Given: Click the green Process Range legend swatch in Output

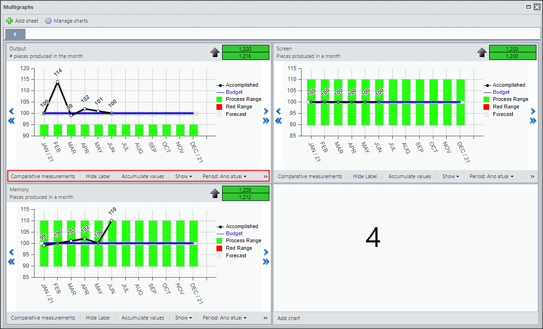Looking at the screenshot, I should 219,99.
